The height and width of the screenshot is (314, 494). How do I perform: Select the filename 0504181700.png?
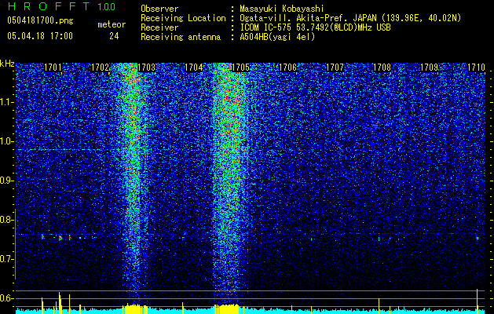(x=40, y=20)
